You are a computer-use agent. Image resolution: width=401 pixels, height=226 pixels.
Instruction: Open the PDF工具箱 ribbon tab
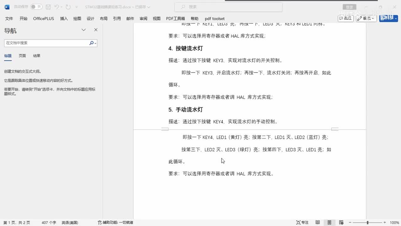pyautogui.click(x=175, y=19)
